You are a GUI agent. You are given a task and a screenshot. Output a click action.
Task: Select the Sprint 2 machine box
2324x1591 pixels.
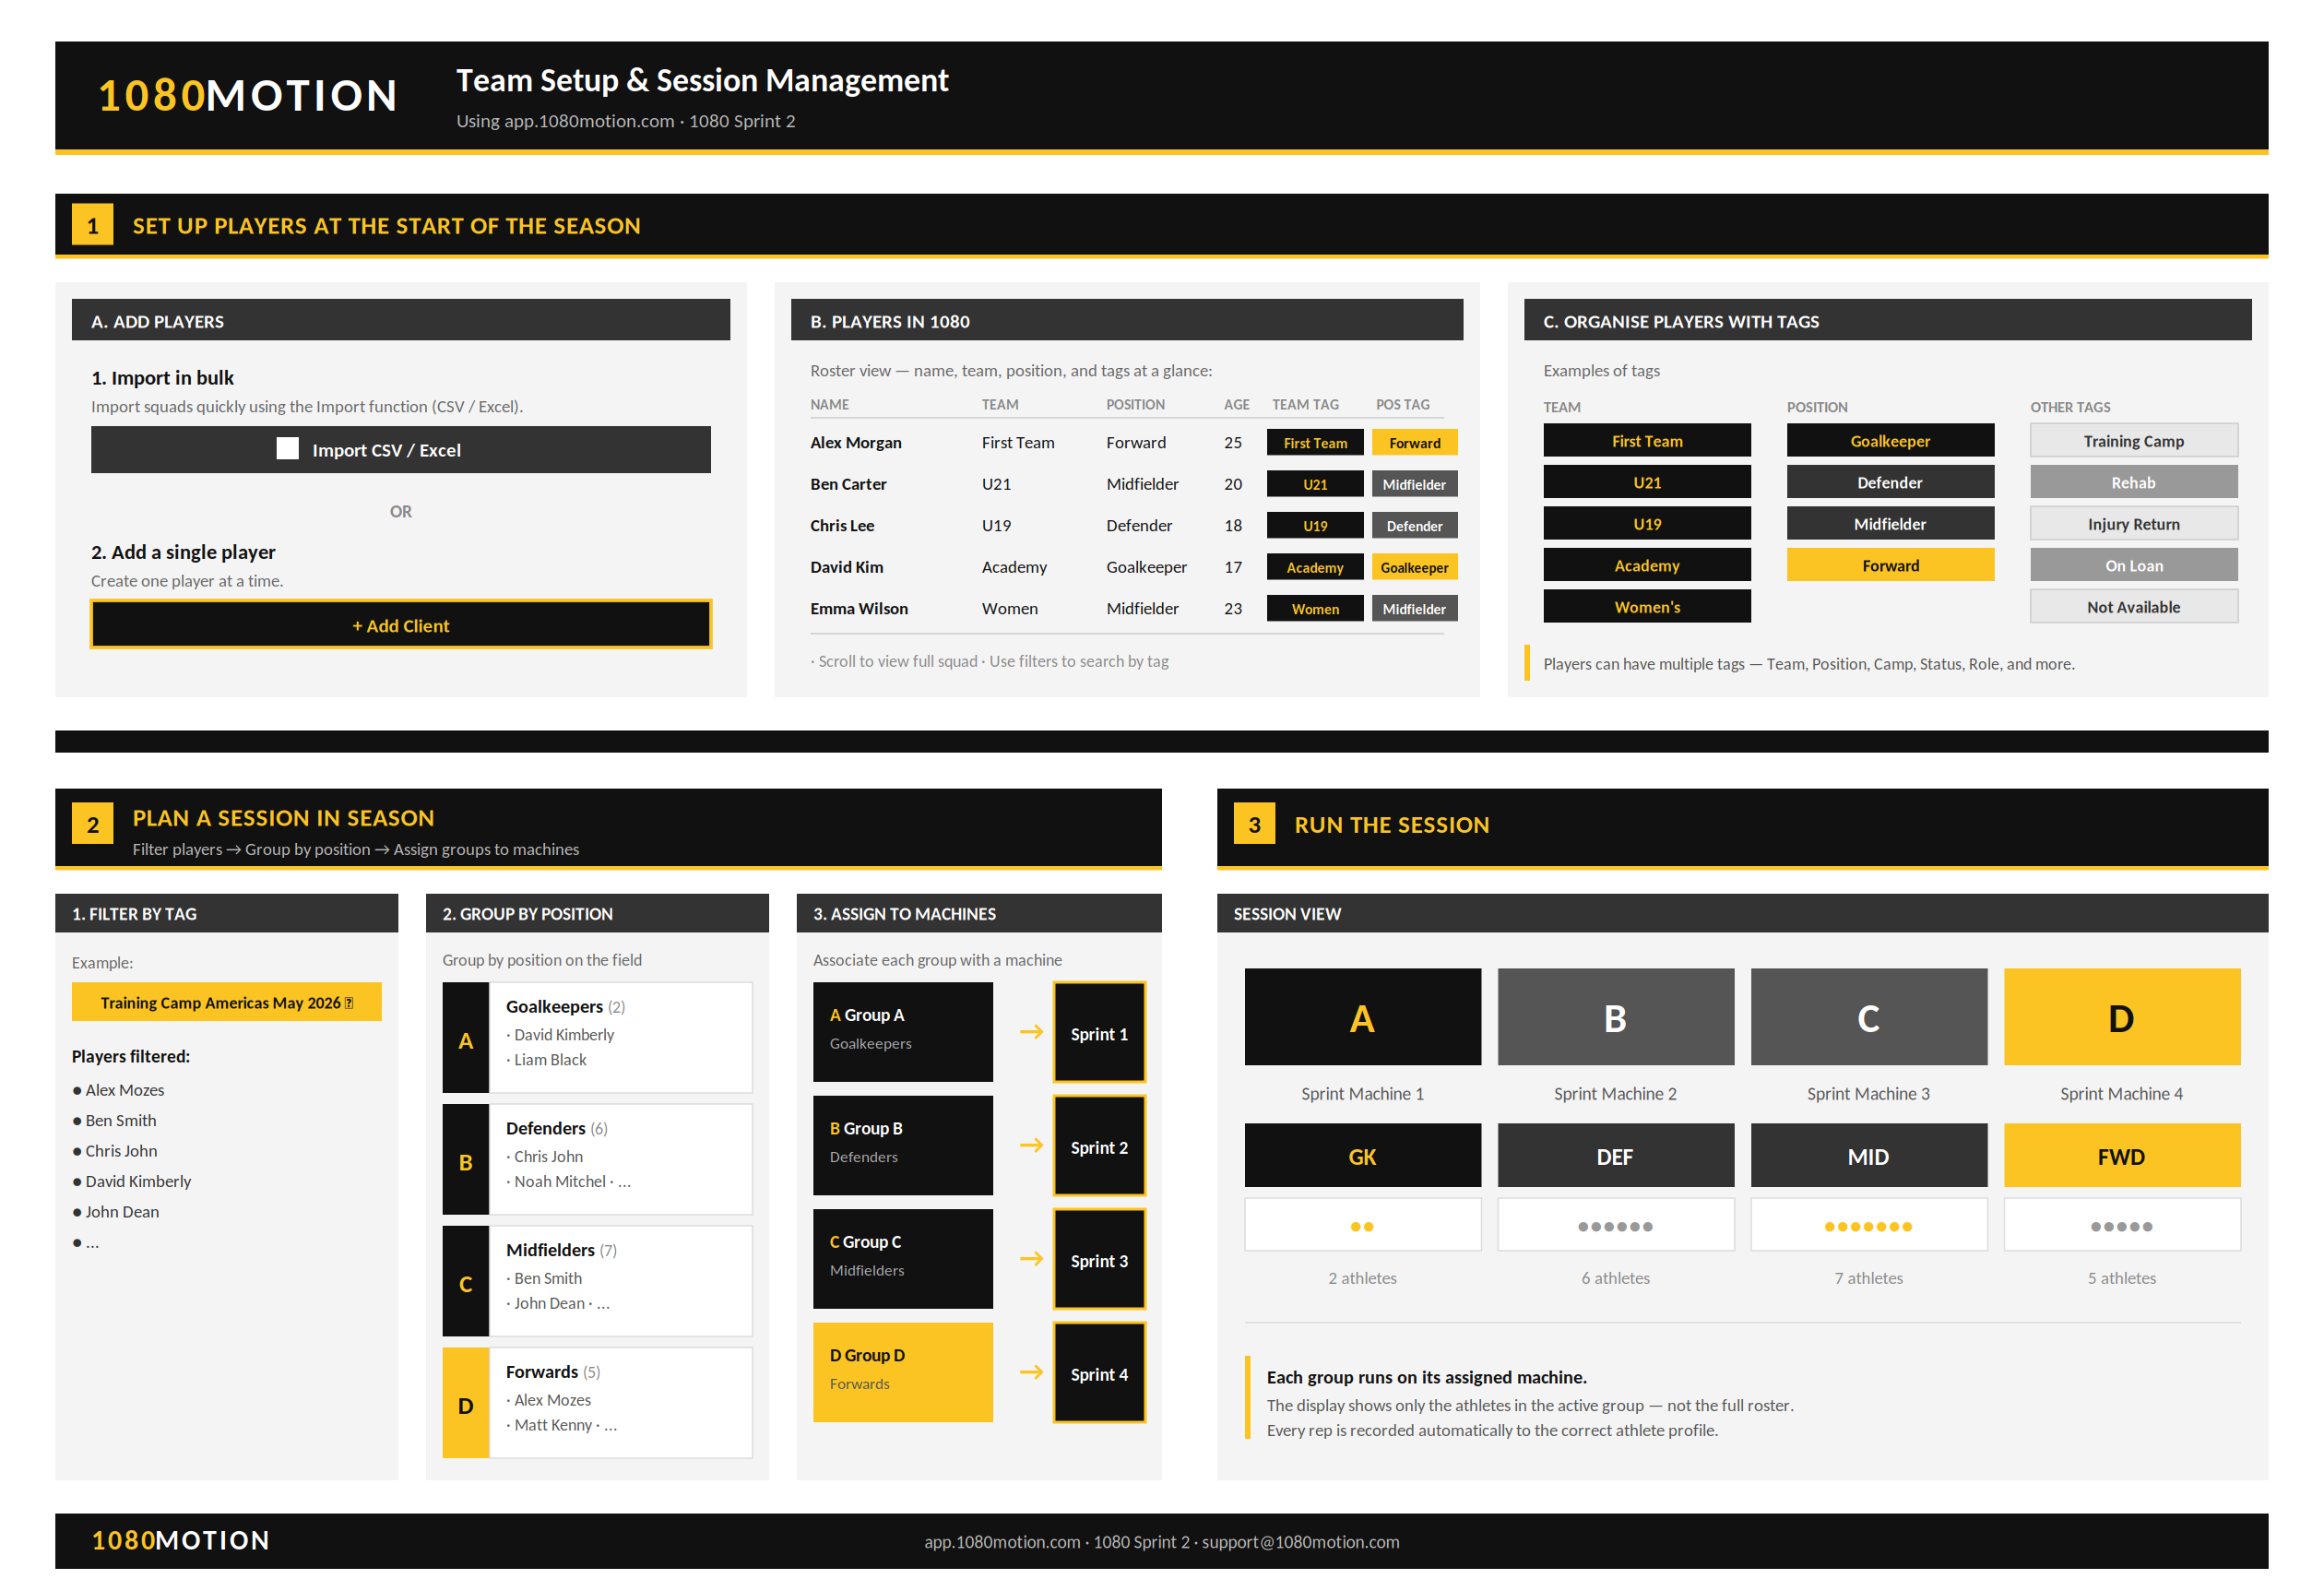tap(1098, 1146)
